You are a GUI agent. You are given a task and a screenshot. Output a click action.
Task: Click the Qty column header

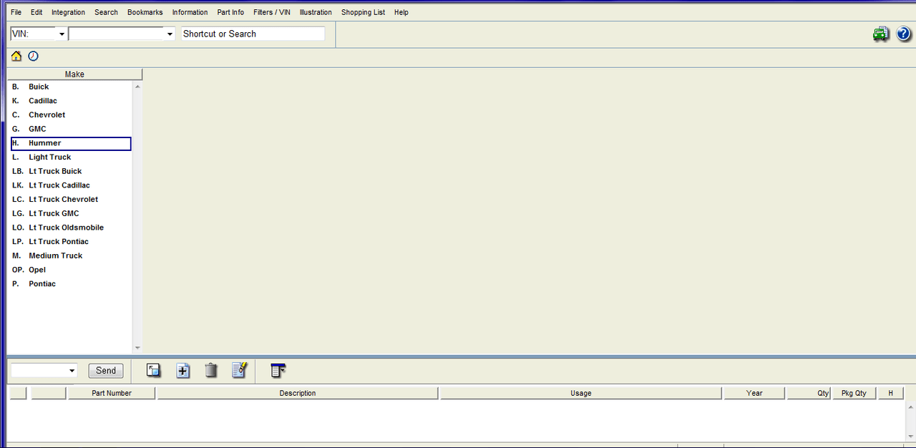[x=809, y=393]
